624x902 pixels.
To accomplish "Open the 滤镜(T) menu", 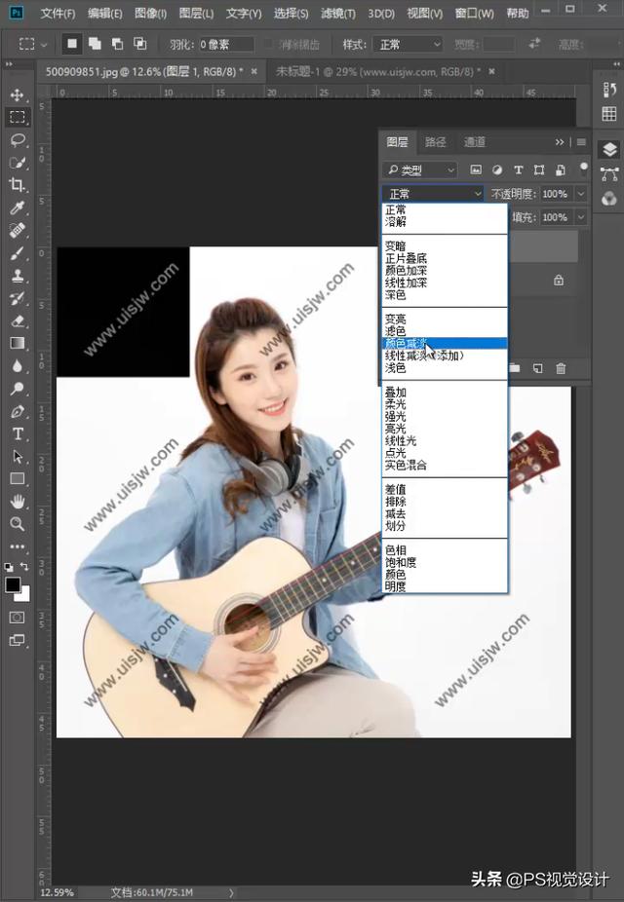I will click(337, 13).
